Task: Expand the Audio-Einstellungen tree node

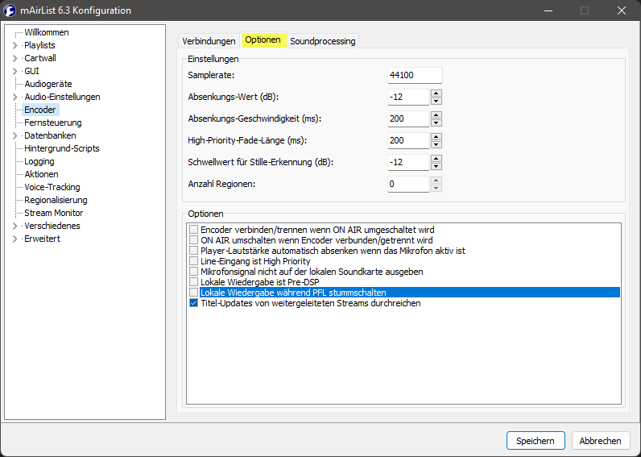Action: point(14,97)
